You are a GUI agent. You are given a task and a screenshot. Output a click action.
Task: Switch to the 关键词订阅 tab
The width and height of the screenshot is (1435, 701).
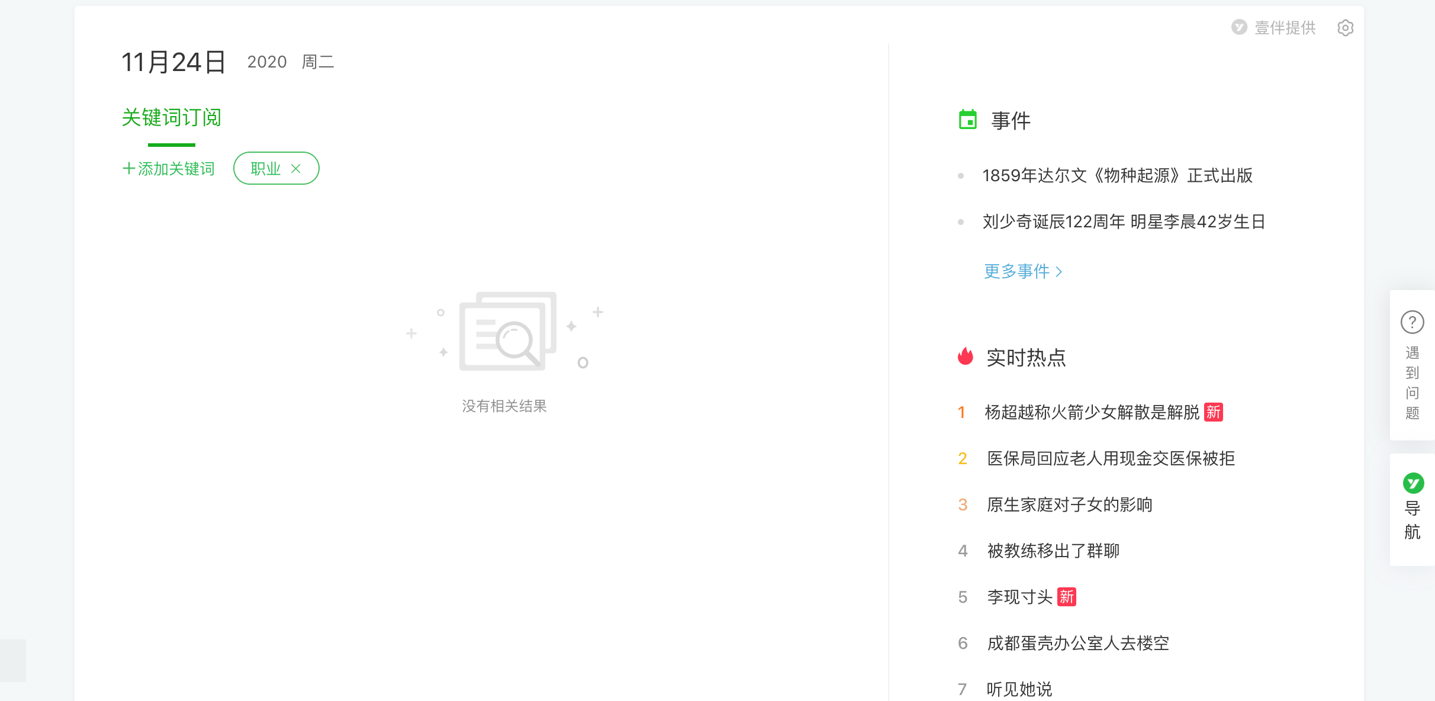[x=171, y=118]
